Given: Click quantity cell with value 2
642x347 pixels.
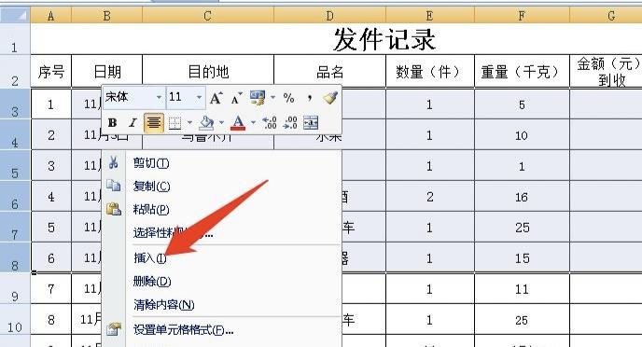Looking at the screenshot, I should [429, 197].
